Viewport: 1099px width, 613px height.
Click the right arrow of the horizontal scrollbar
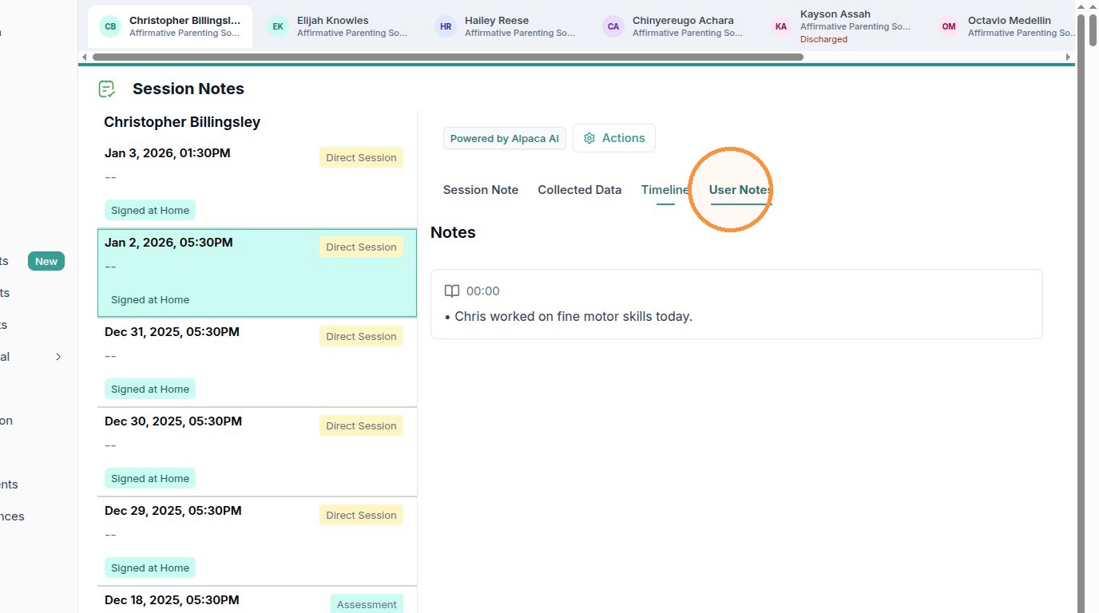[x=1068, y=57]
